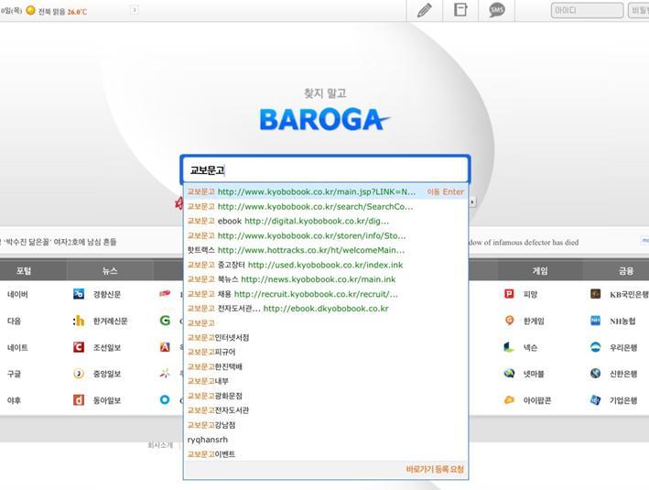The height and width of the screenshot is (490, 649).
Task: Select the kyobobook main.jsp suggestion
Action: point(326,191)
